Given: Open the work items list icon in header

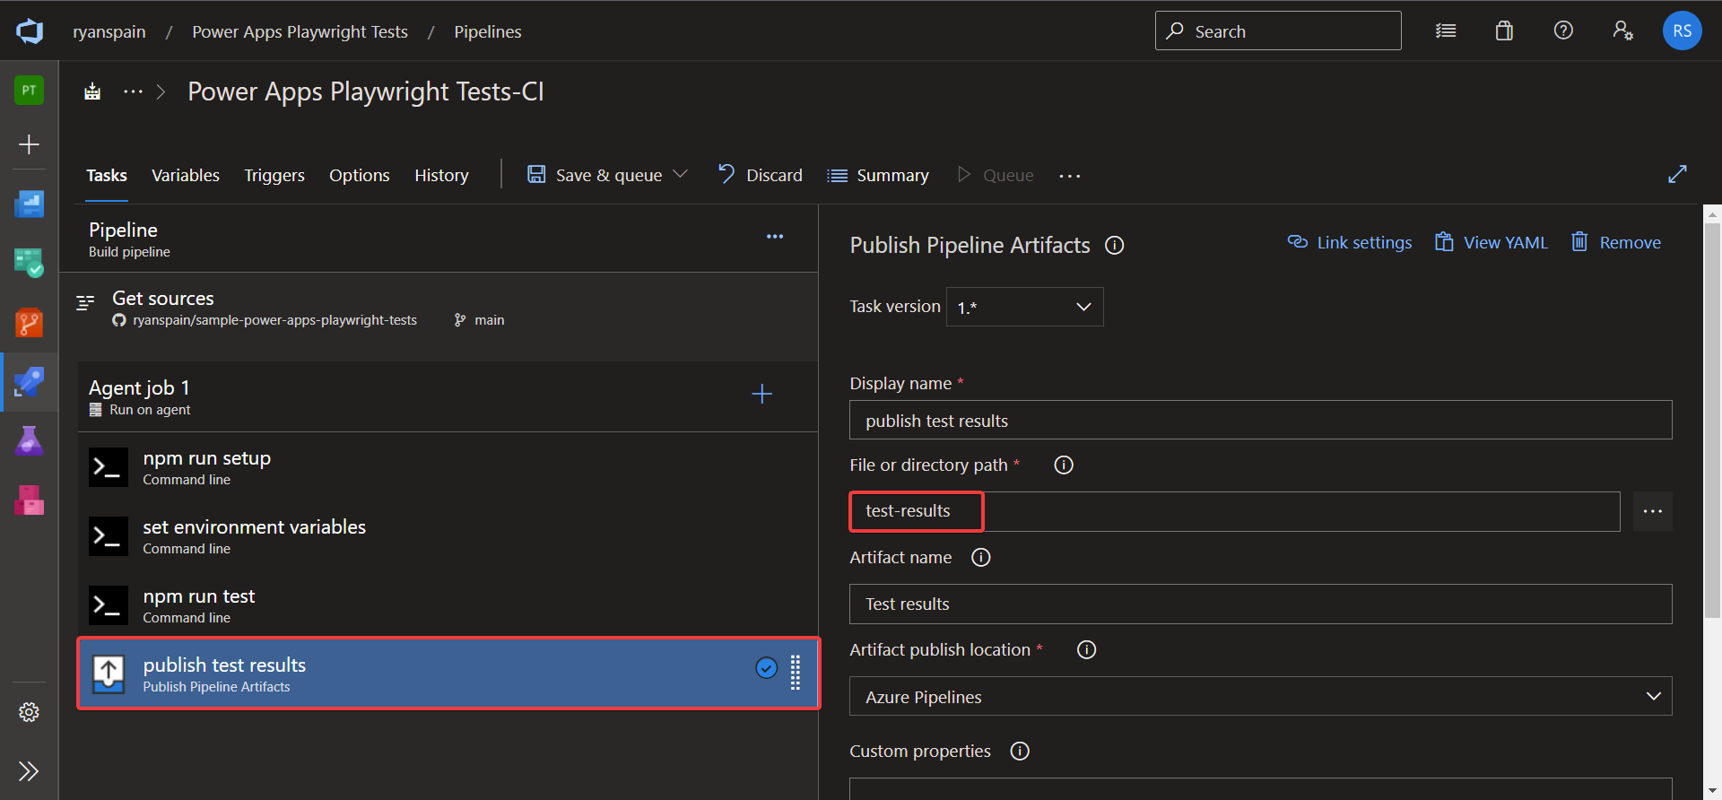Looking at the screenshot, I should (1446, 31).
